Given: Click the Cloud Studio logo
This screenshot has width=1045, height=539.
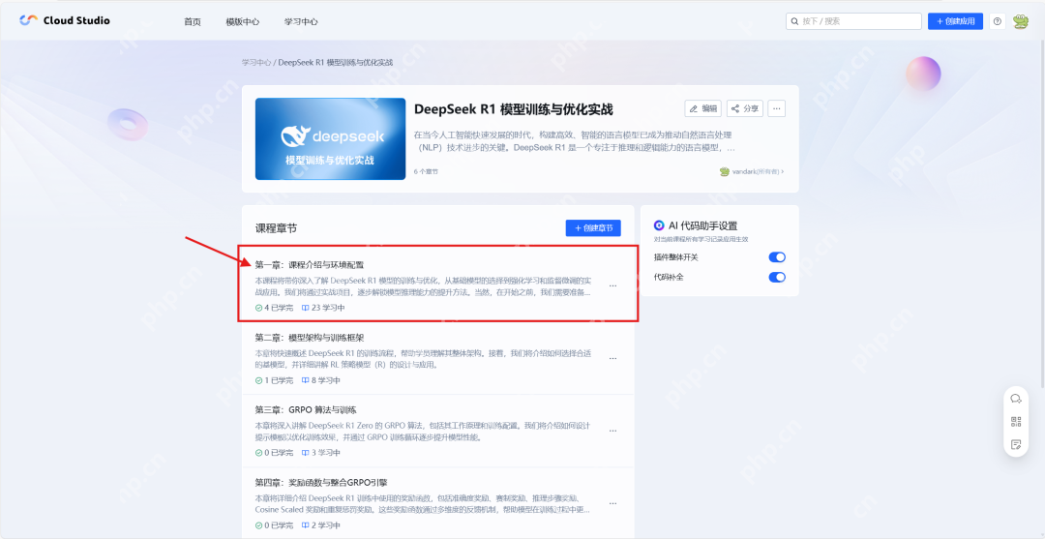Looking at the screenshot, I should [65, 20].
